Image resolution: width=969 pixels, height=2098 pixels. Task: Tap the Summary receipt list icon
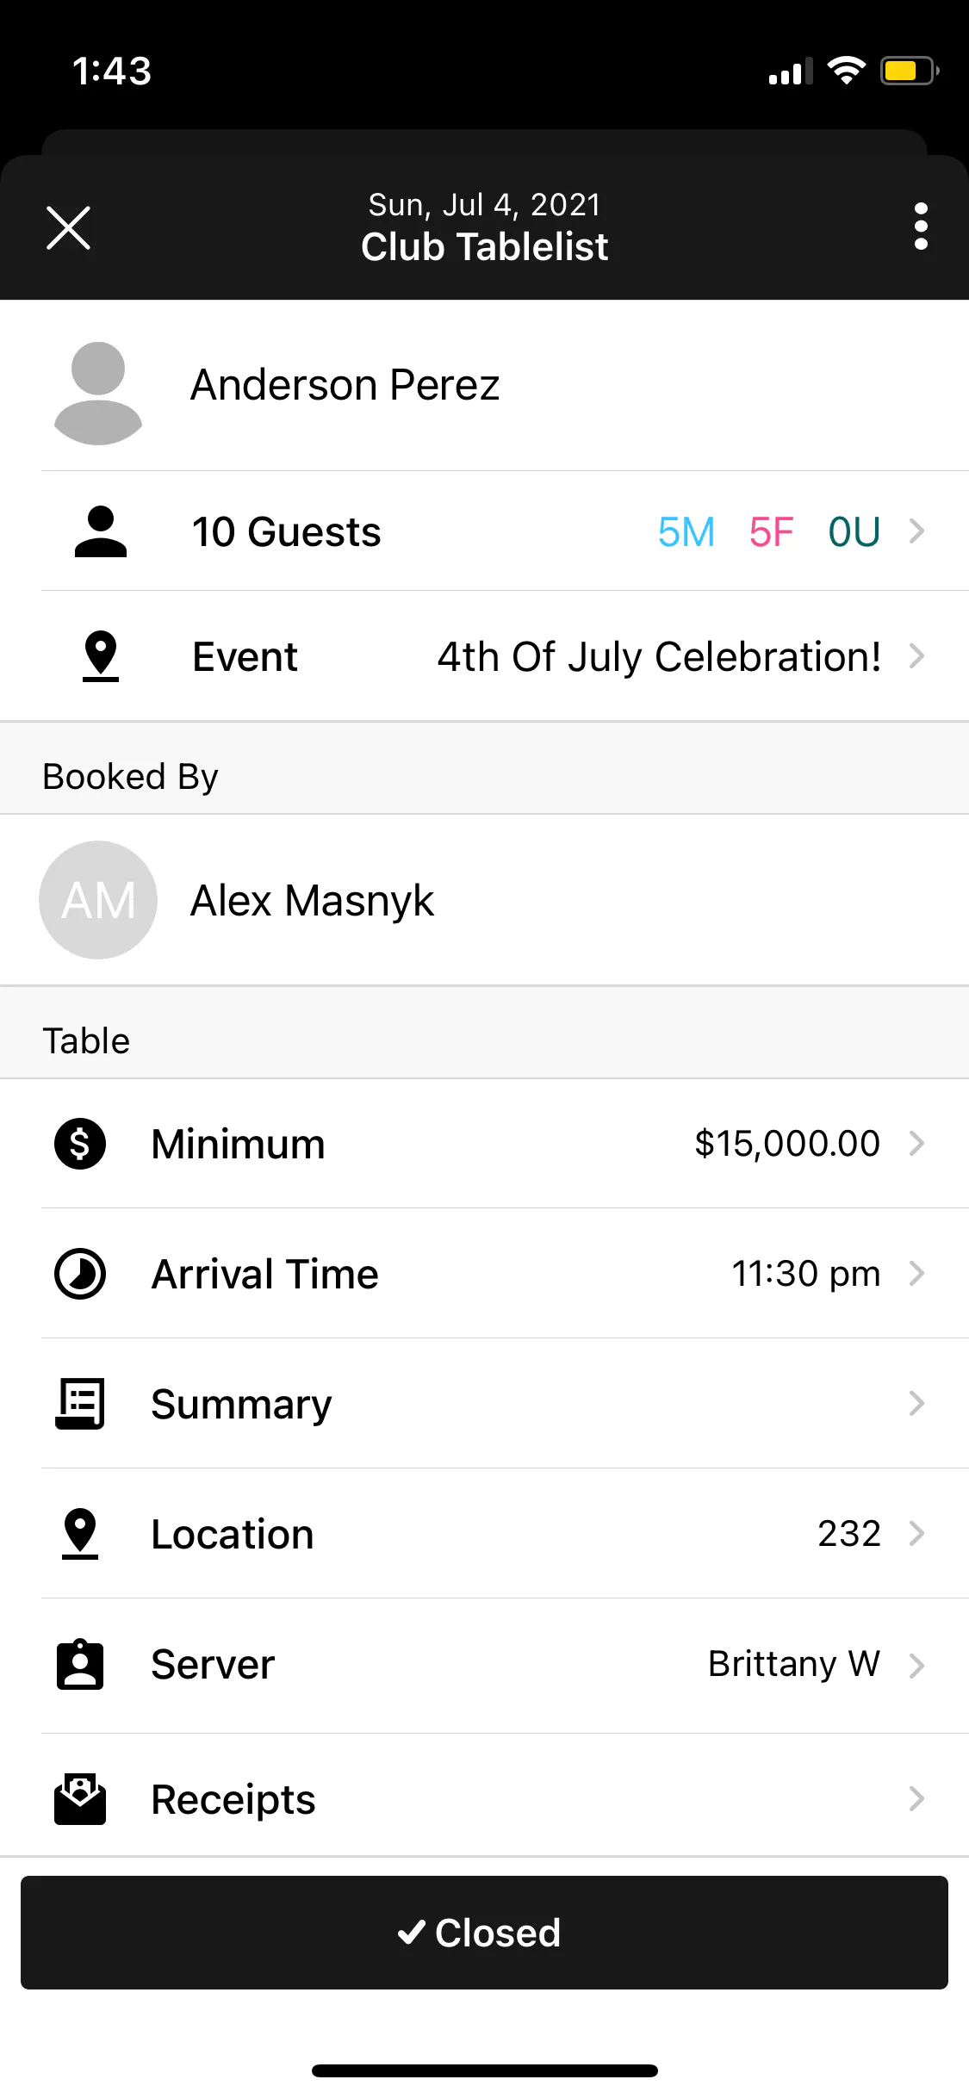[x=80, y=1404]
